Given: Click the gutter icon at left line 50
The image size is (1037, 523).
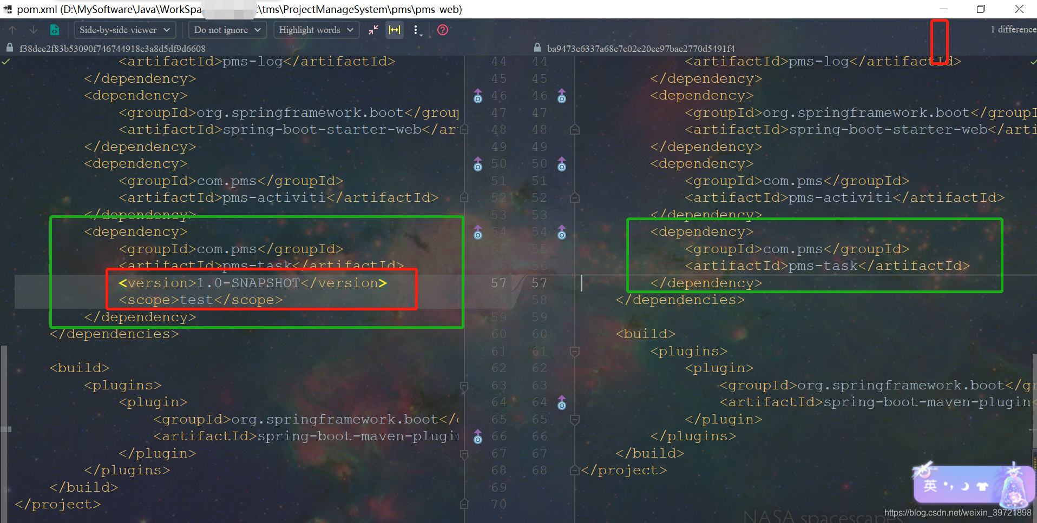Looking at the screenshot, I should click(x=478, y=164).
